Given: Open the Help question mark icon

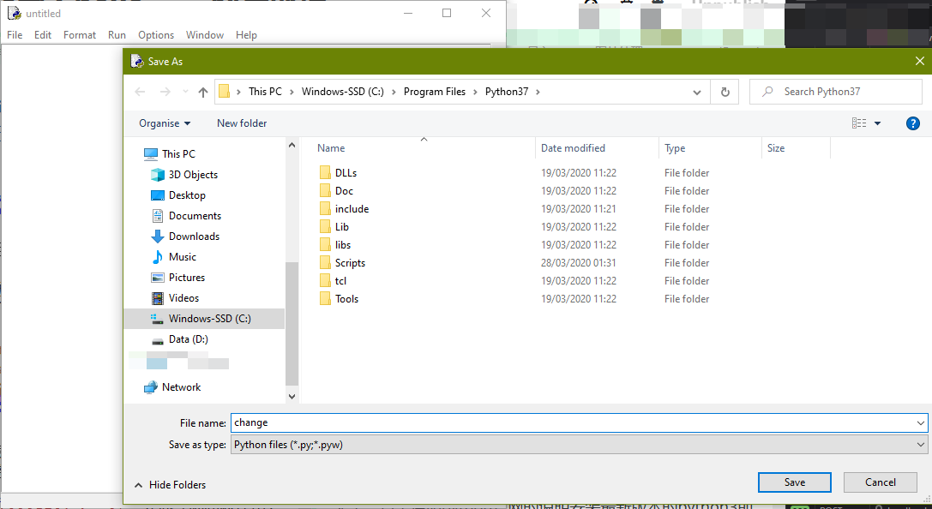Looking at the screenshot, I should pyautogui.click(x=912, y=123).
